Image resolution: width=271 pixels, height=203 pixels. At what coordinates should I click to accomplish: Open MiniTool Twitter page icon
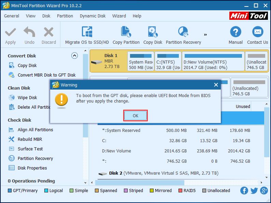(x=254, y=191)
